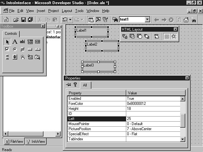
Task: Choose the Image control in Toolbox
Action: click(30, 57)
